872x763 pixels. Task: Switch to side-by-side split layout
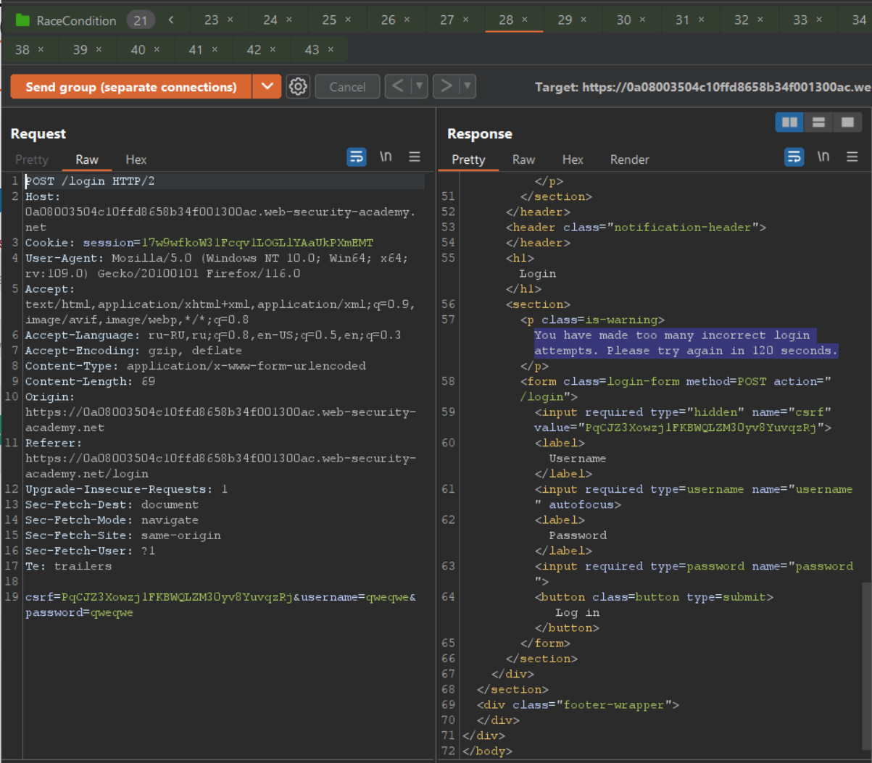[x=789, y=122]
